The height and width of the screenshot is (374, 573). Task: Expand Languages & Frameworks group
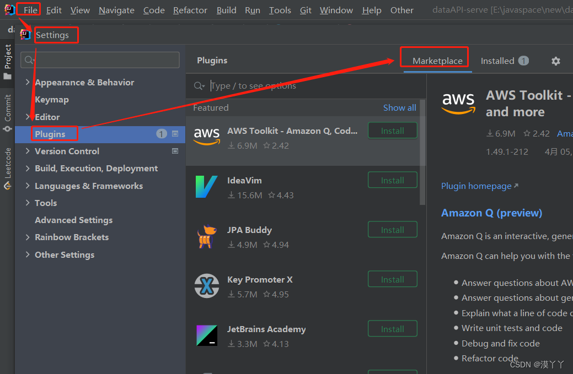[x=28, y=186]
